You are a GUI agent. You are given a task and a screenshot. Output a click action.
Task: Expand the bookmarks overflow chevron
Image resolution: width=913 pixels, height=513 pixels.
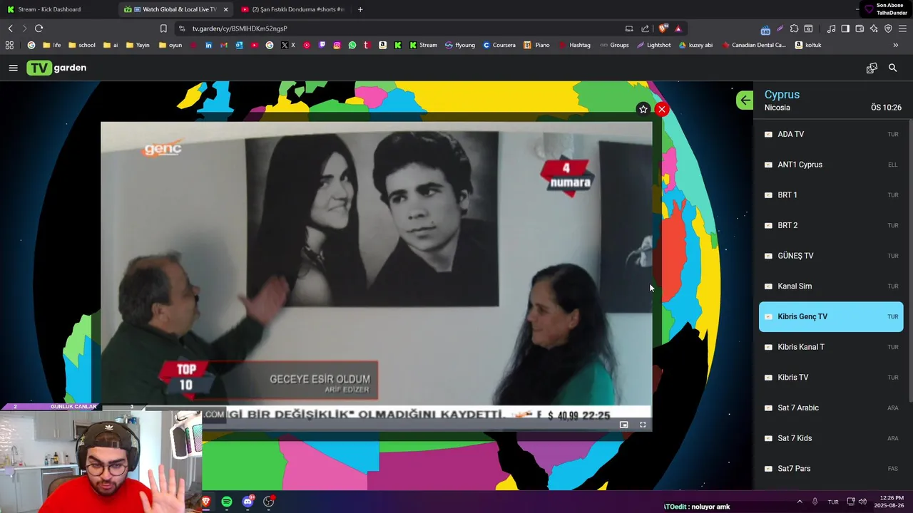pyautogui.click(x=895, y=45)
